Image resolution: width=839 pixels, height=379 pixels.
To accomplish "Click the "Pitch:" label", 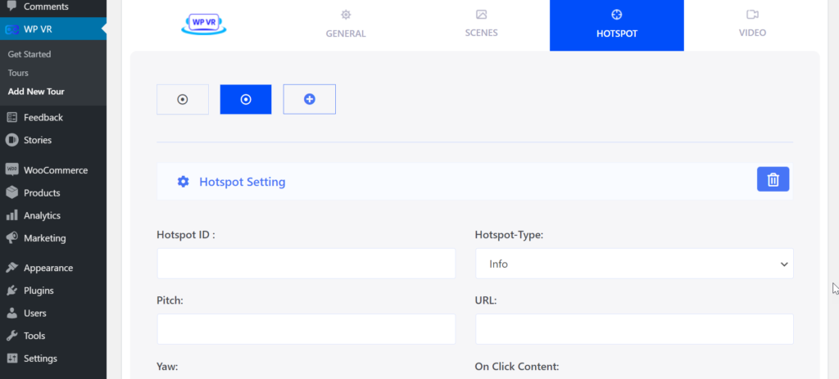I will 170,300.
